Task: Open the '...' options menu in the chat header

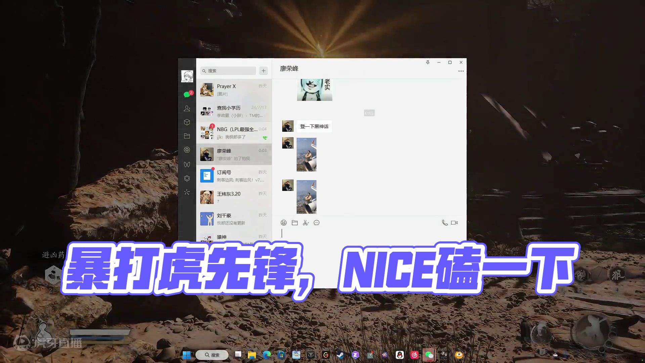Action: (x=461, y=70)
